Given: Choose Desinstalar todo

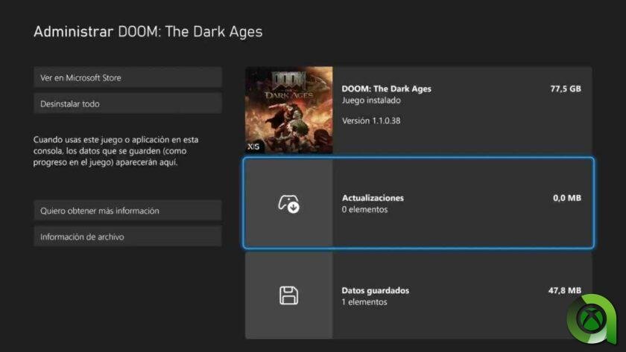Looking at the screenshot, I should click(127, 103).
